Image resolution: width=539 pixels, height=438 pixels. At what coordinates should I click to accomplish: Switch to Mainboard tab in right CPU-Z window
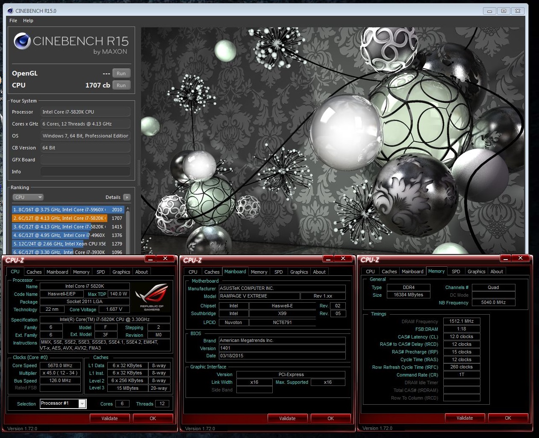[x=412, y=272]
